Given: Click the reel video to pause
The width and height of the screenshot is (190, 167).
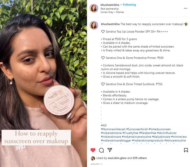Looking at the screenshot, I should pos(43,83).
